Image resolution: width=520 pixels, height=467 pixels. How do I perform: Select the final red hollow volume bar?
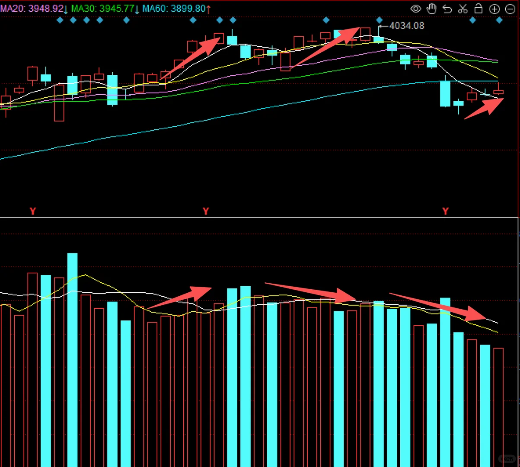pyautogui.click(x=498, y=407)
